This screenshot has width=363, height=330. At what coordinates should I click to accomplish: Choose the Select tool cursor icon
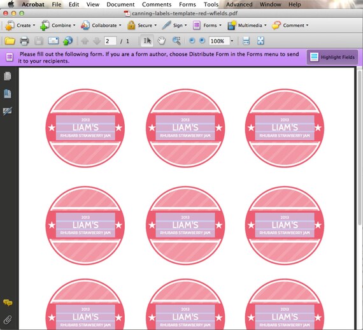click(x=147, y=41)
